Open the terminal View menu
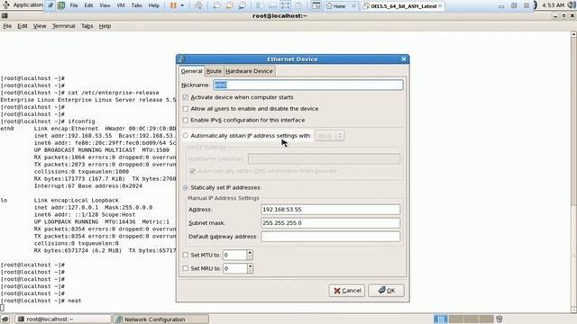Image resolution: width=577 pixels, height=324 pixels. [40, 26]
